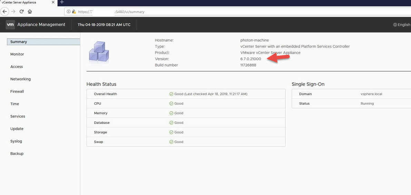Click the Database row label
This screenshot has width=411, height=195.
pos(102,123)
